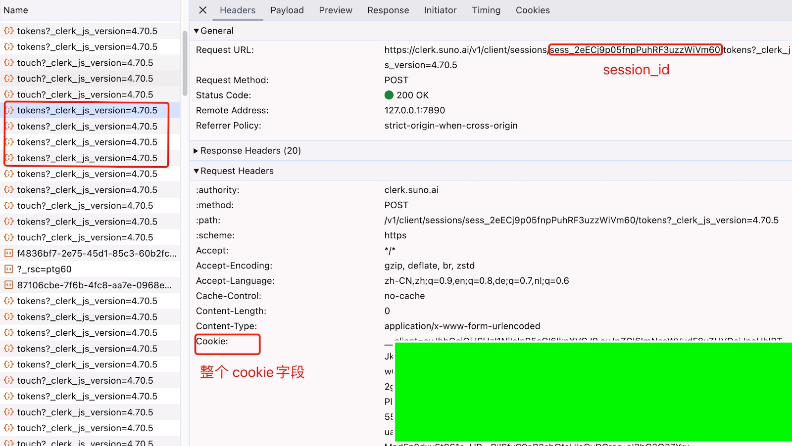Click the "Accept-Encoding:" header name
This screenshot has height=446, width=792.
(x=234, y=266)
